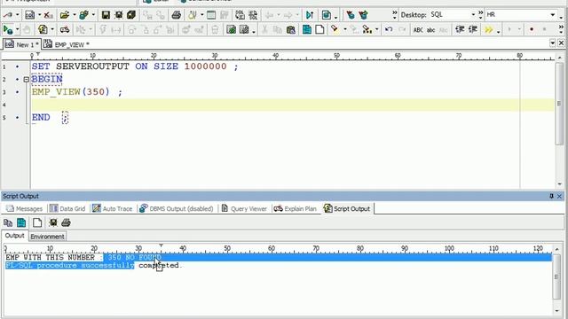568x319 pixels.
Task: Click 'PL/SQL procedure successfully completed' output line
Action: click(x=94, y=266)
